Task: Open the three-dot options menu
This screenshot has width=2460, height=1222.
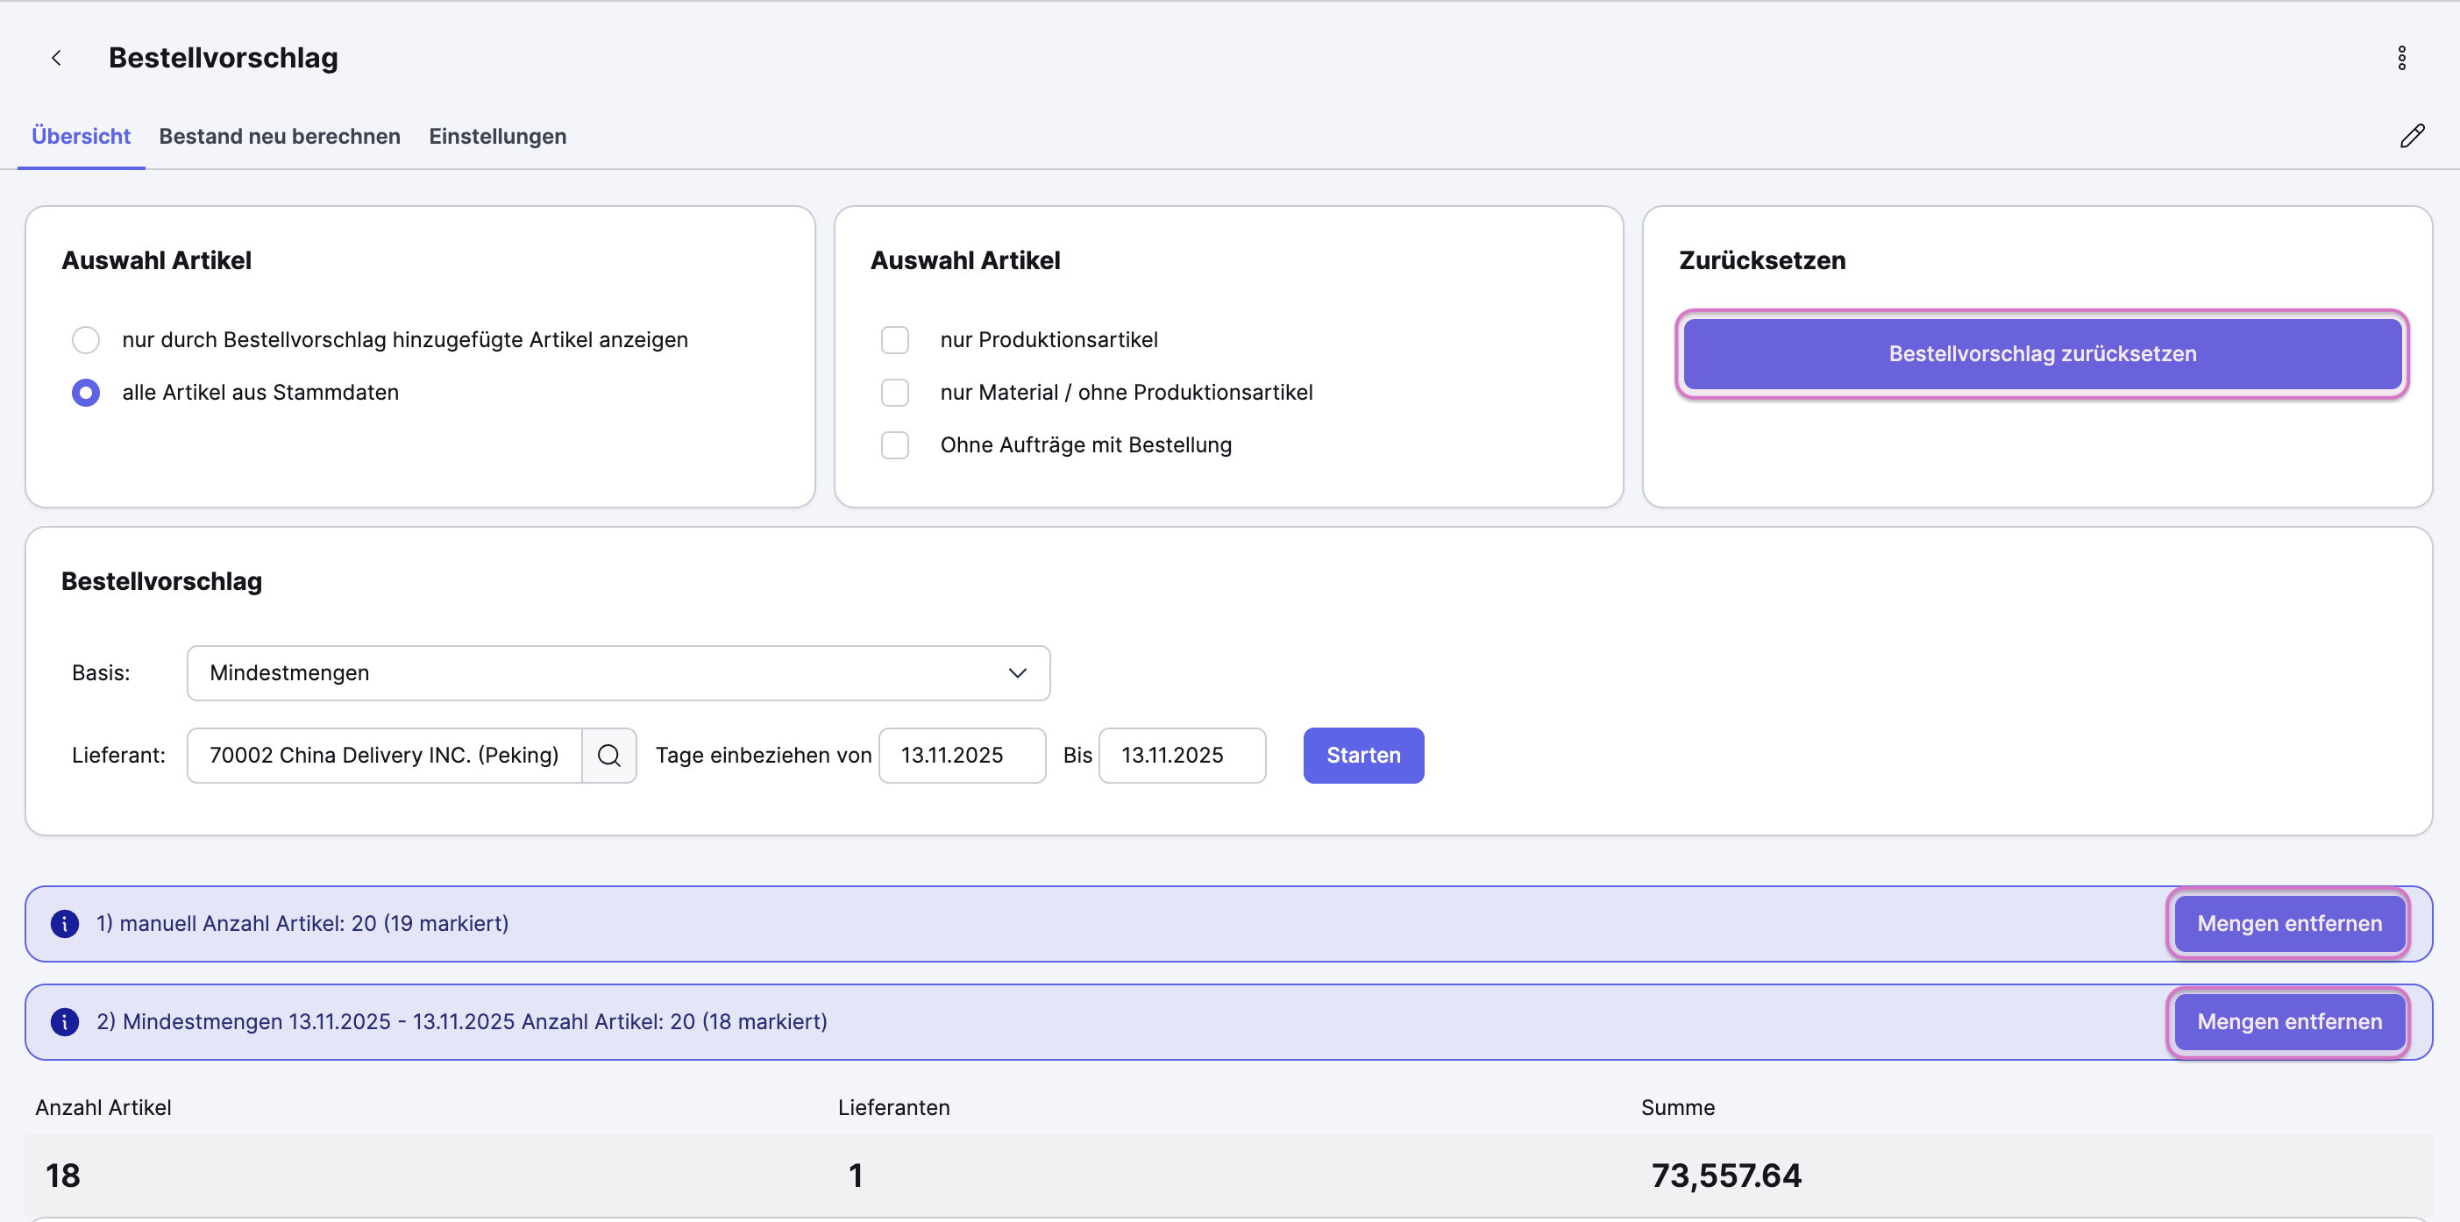Action: pyautogui.click(x=2400, y=58)
